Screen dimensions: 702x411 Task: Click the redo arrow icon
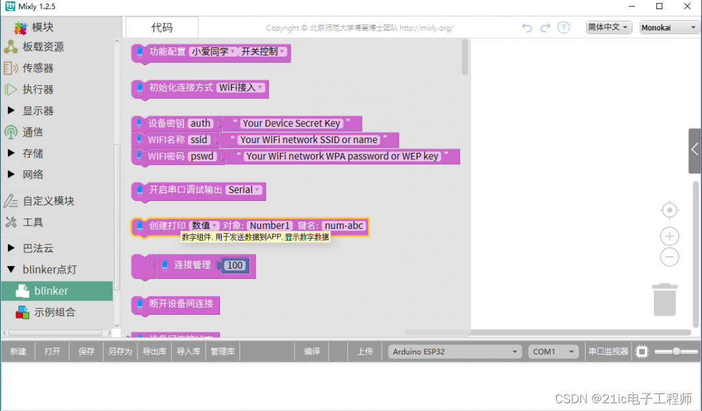click(x=545, y=28)
